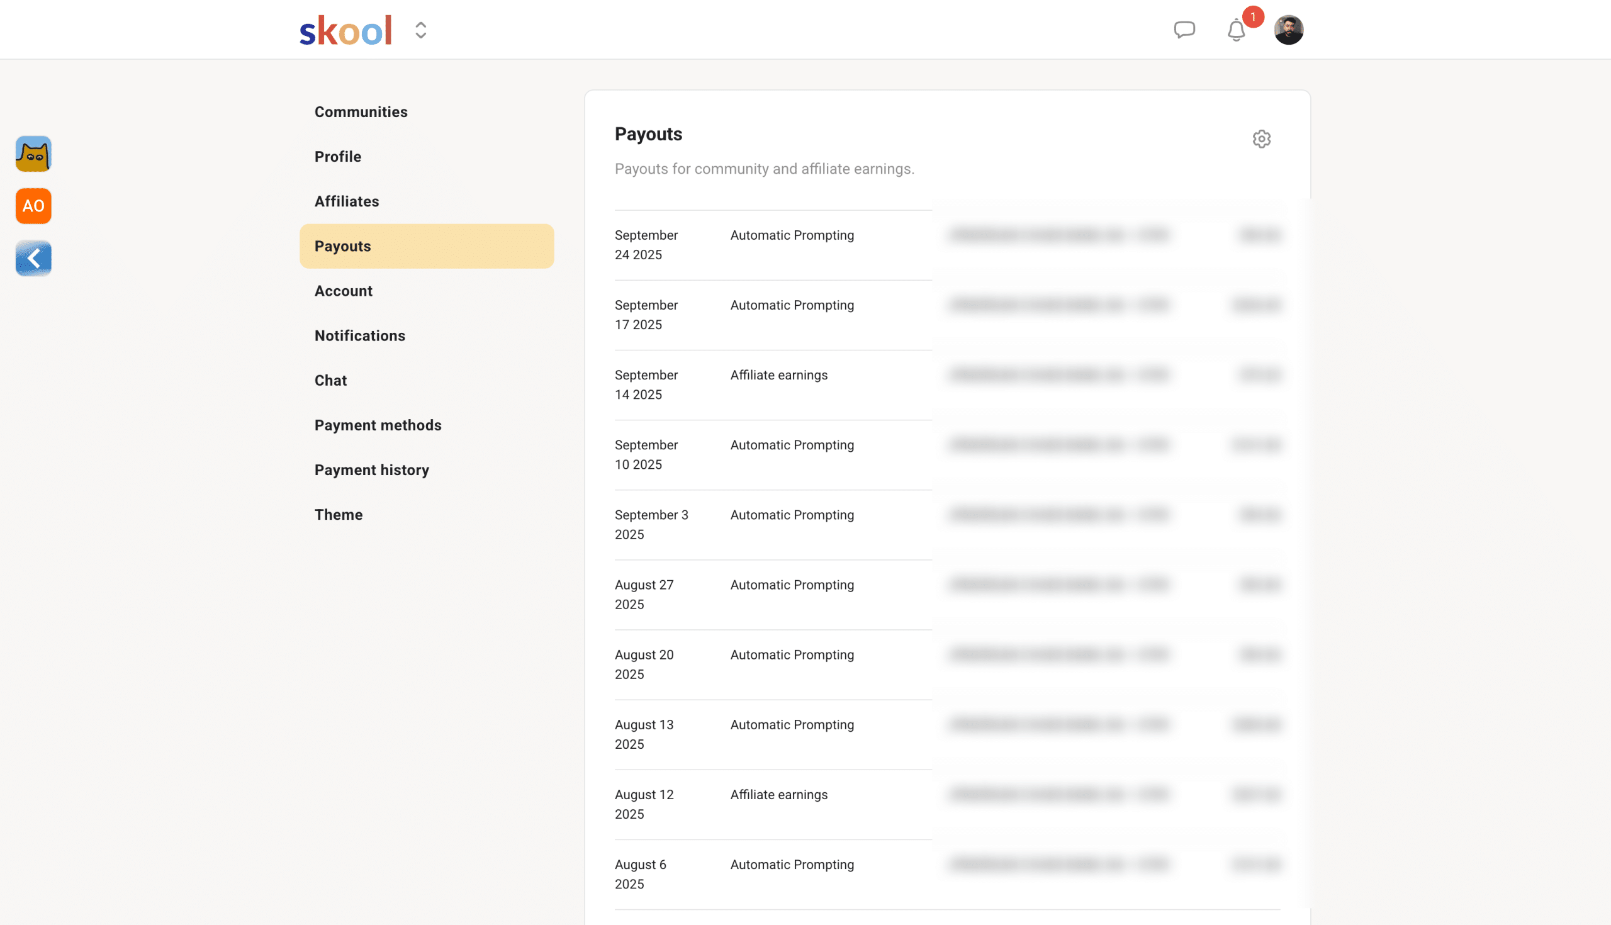Screen dimensions: 1611x925
Task: Select Affiliates in sidebar
Action: coord(346,201)
